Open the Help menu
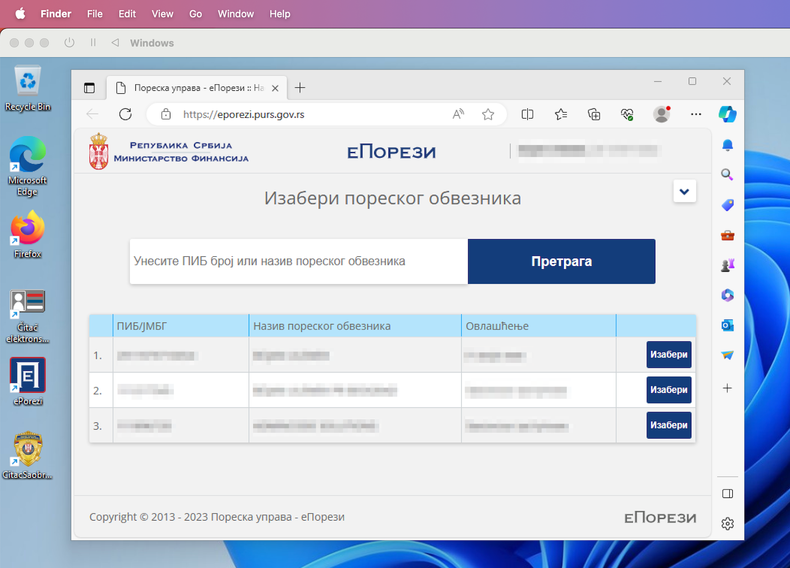This screenshot has width=790, height=568. click(x=280, y=14)
